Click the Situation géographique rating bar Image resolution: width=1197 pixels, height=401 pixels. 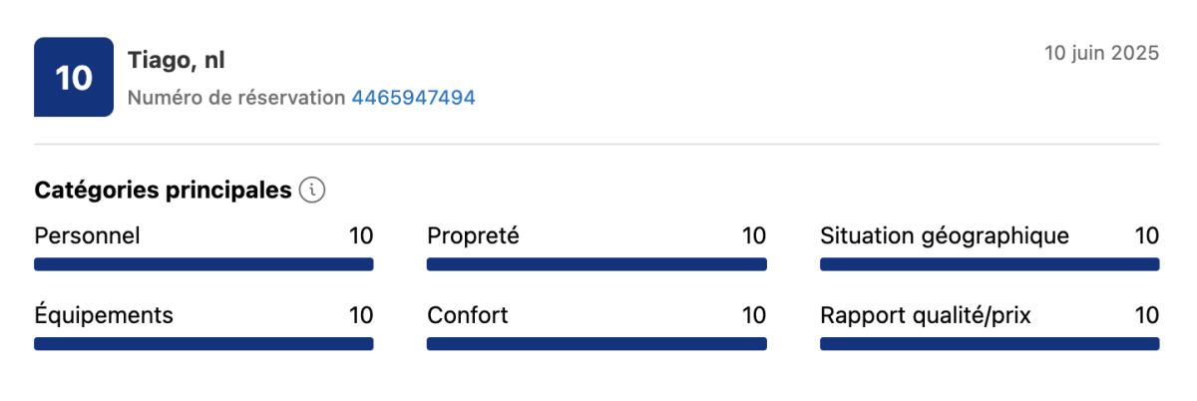(x=990, y=264)
